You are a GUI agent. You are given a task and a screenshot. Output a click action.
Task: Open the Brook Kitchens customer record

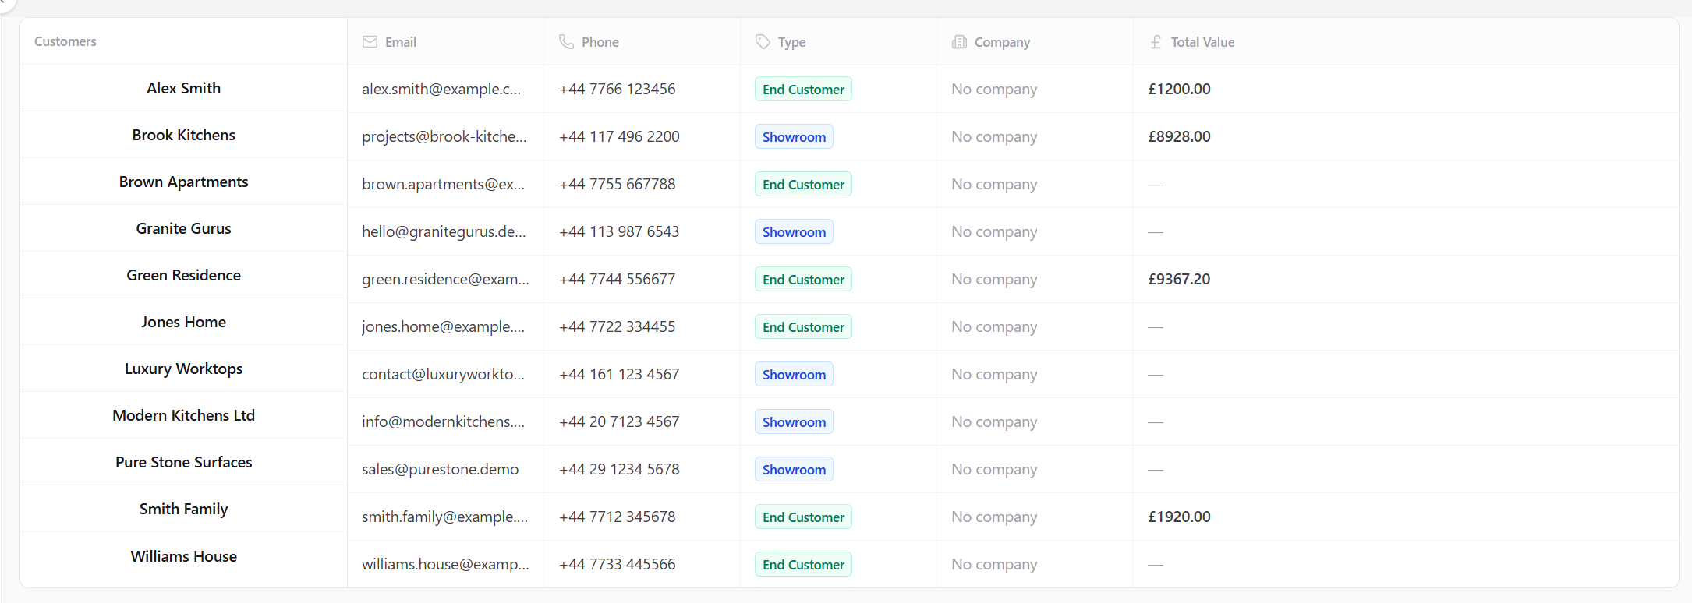(x=183, y=135)
